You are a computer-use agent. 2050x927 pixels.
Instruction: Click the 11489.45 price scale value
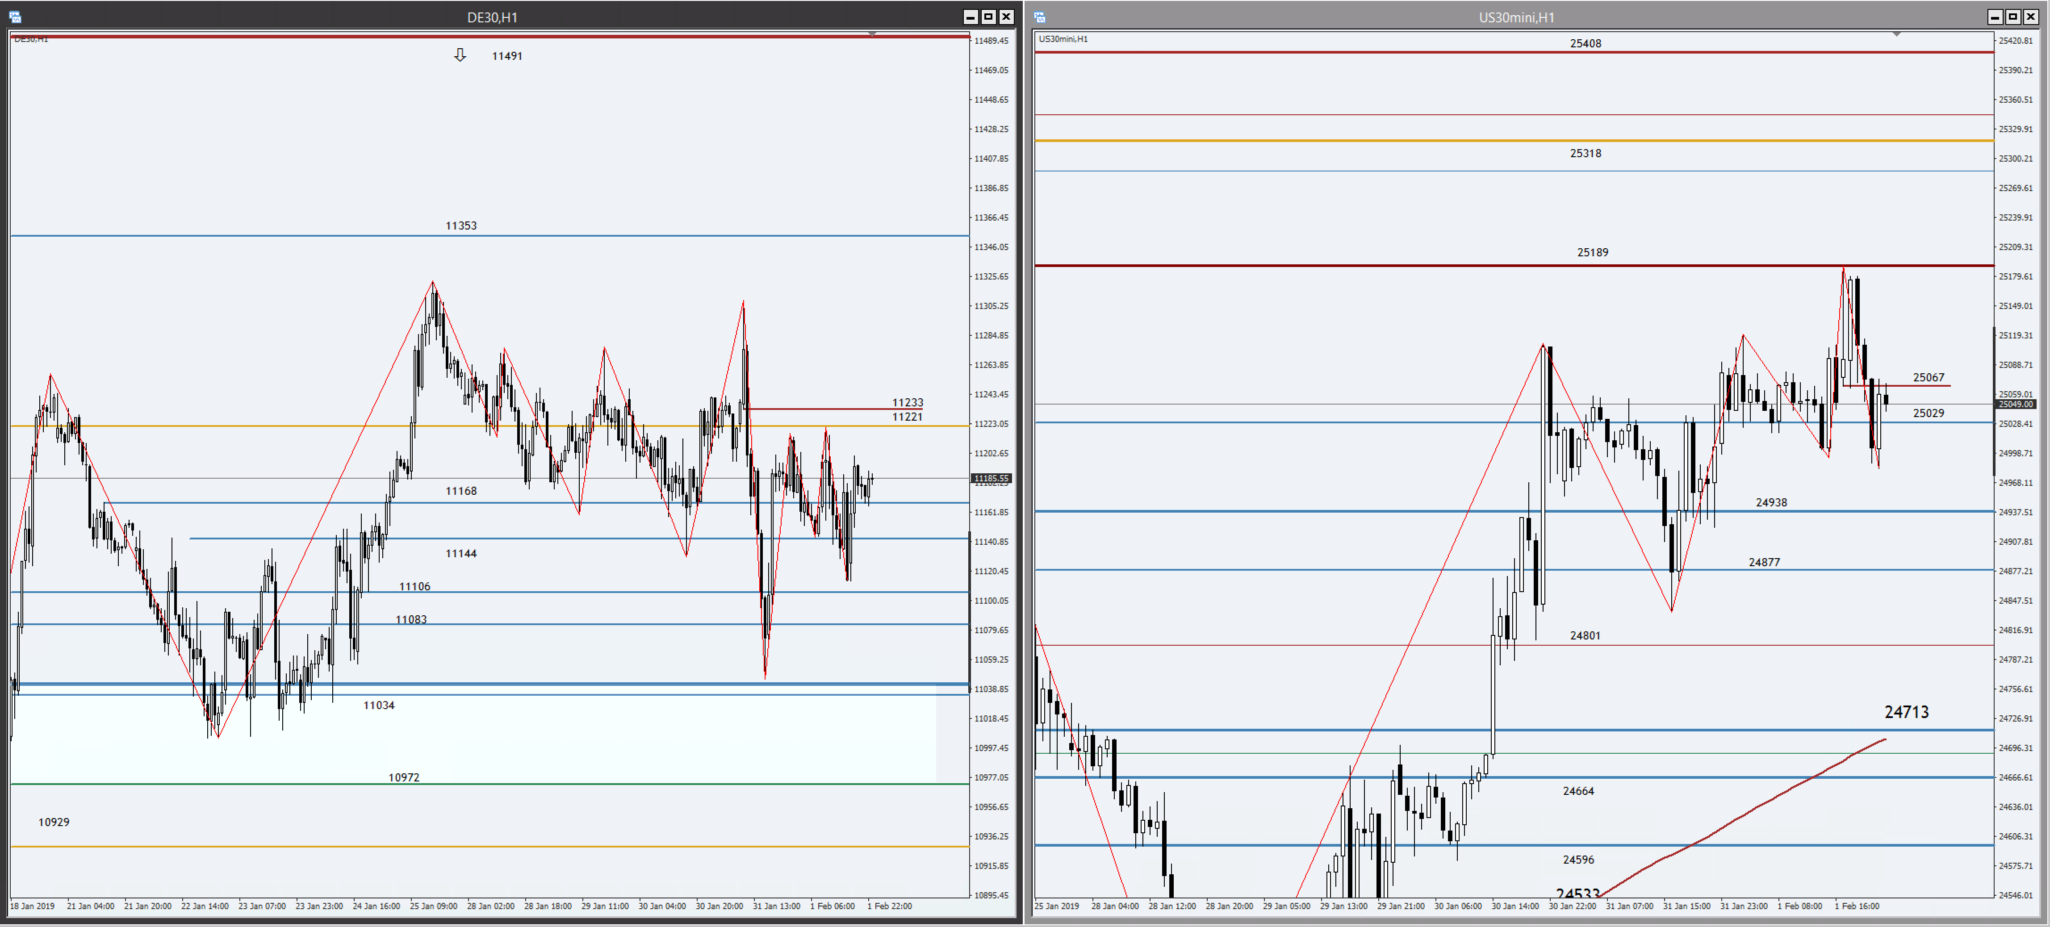991,41
